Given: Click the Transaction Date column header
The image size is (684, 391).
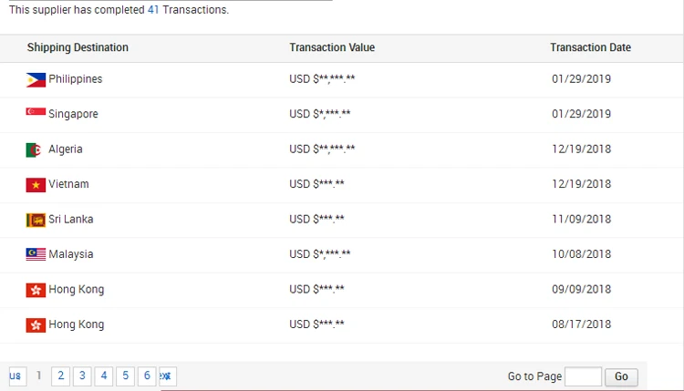Looking at the screenshot, I should [590, 47].
